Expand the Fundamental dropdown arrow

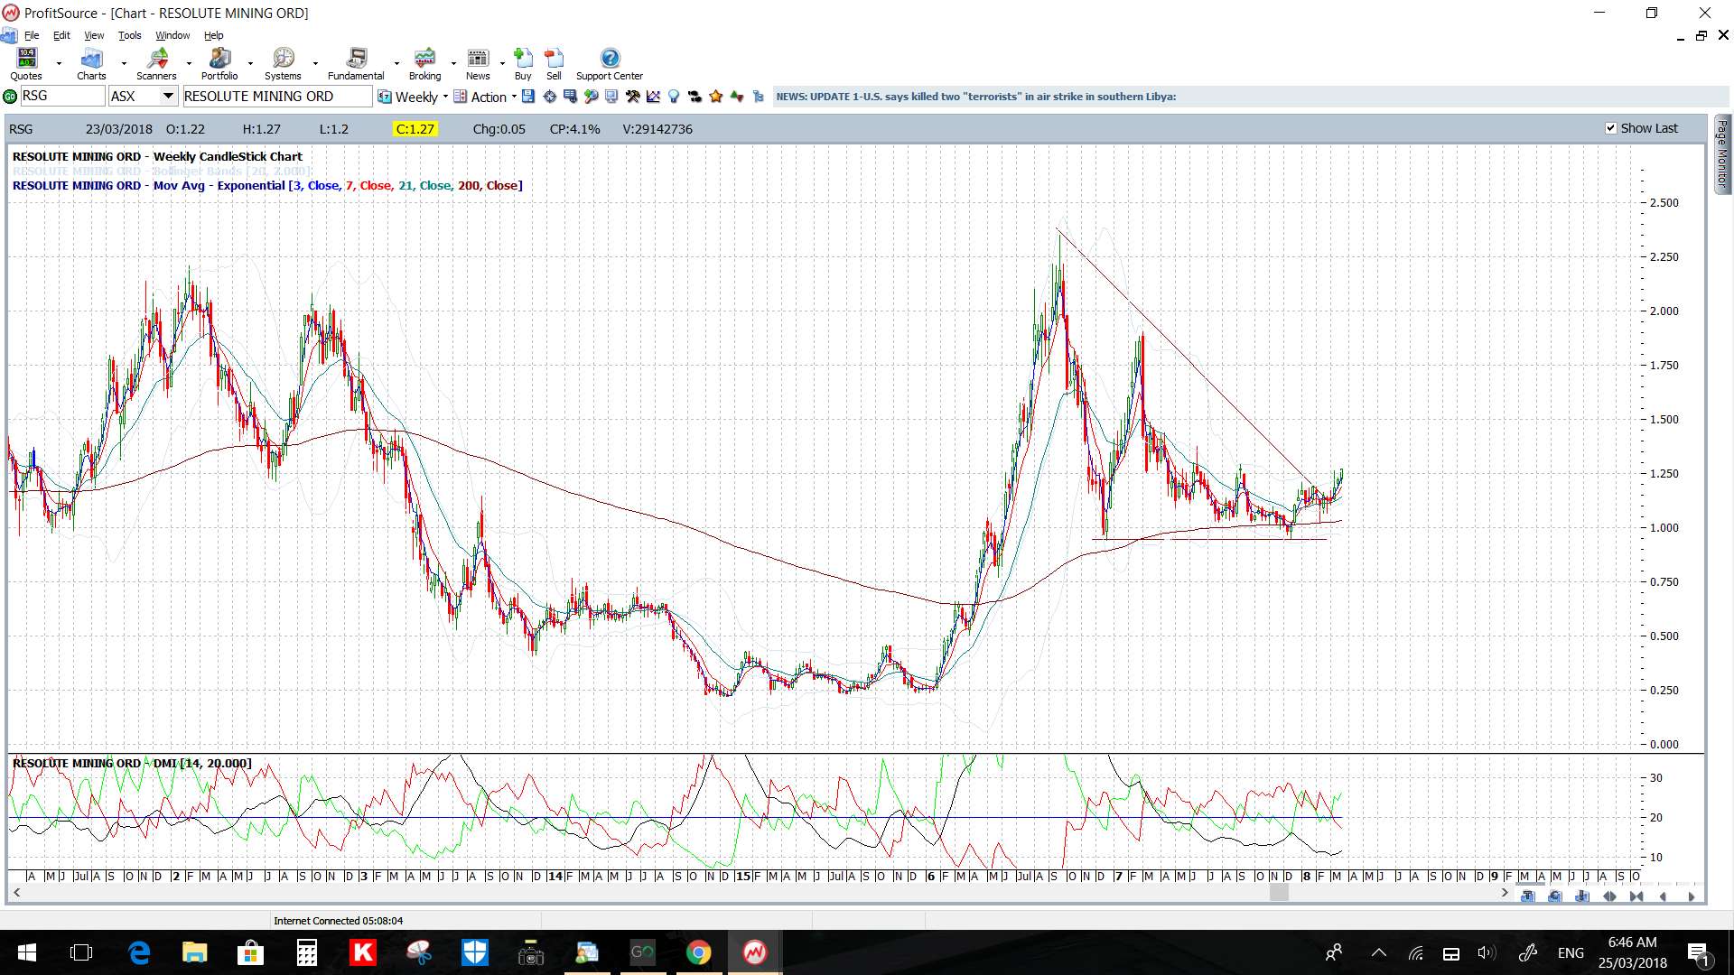(x=396, y=64)
